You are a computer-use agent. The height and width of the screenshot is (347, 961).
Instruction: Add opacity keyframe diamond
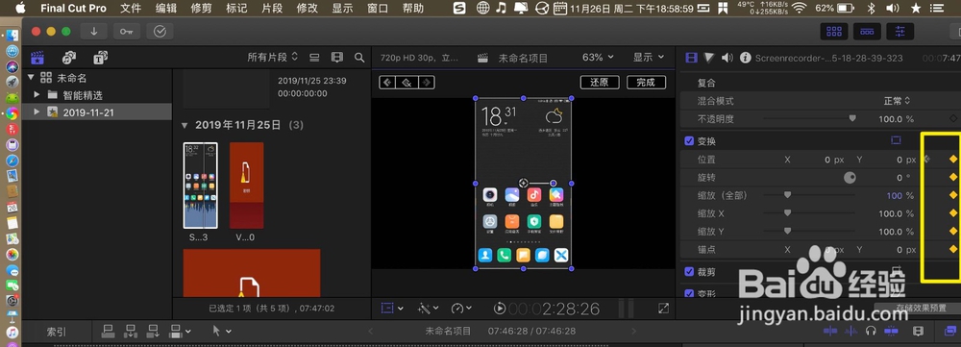click(953, 118)
